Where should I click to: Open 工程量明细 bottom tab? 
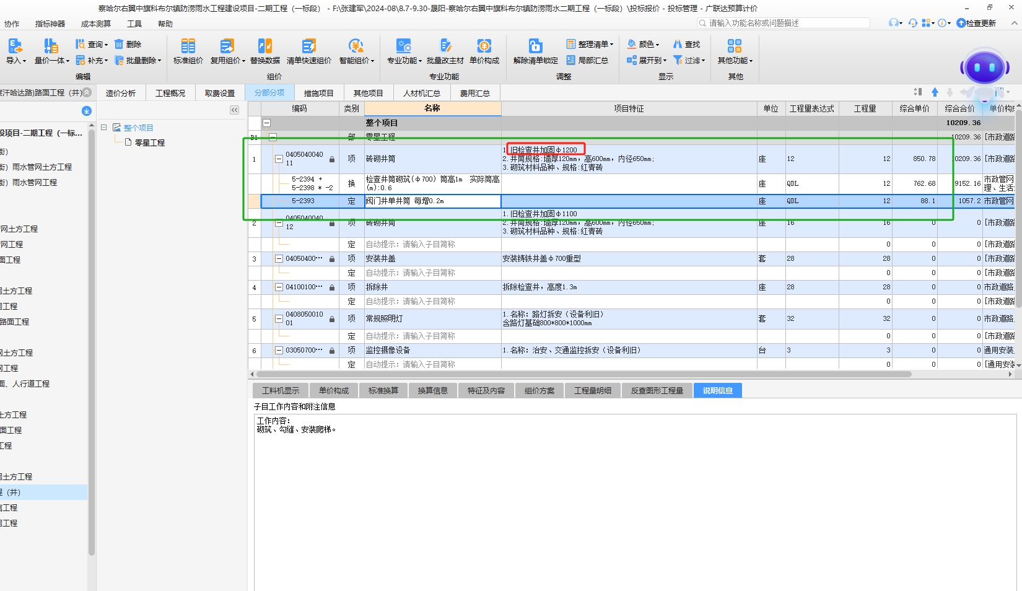pos(593,390)
